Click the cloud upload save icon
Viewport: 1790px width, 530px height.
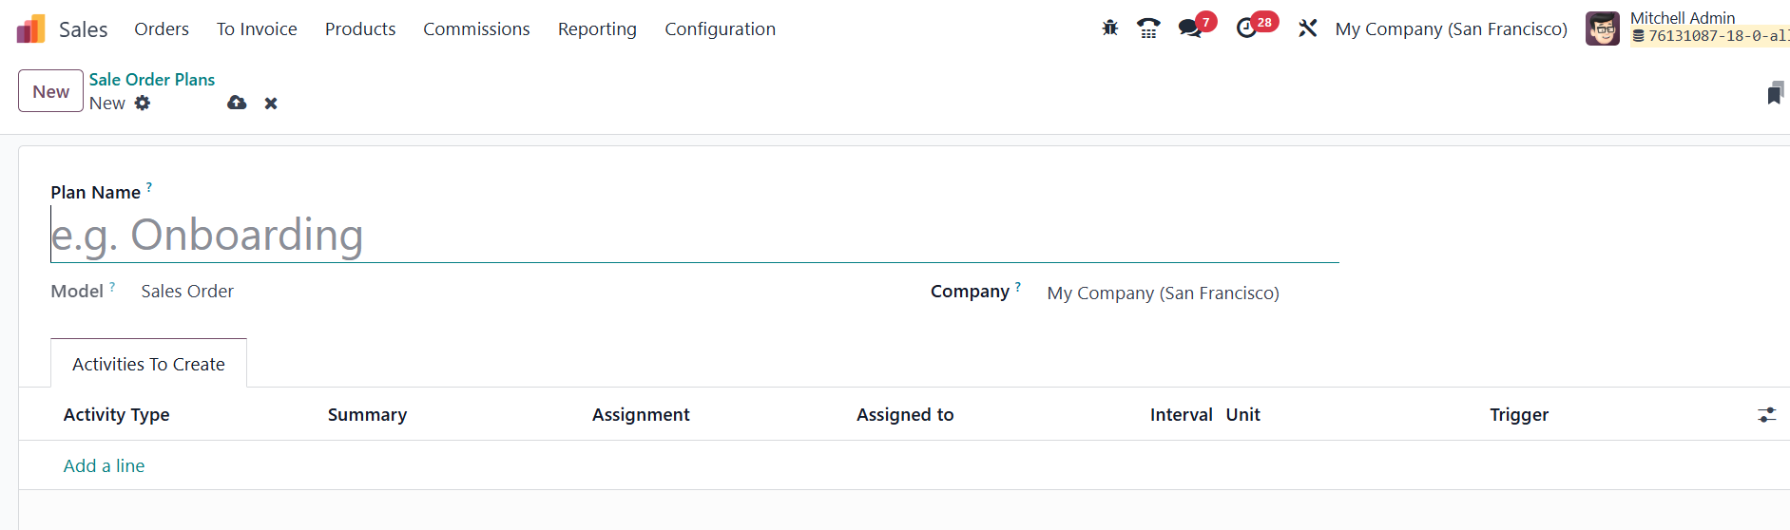237,103
